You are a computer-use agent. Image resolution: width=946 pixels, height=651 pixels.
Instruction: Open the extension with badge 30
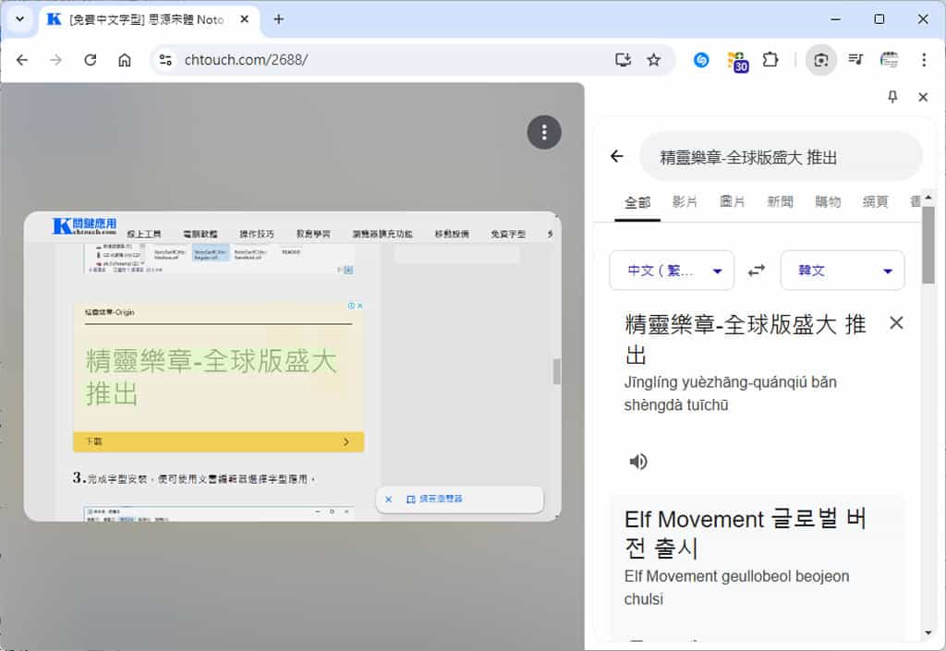coord(737,61)
